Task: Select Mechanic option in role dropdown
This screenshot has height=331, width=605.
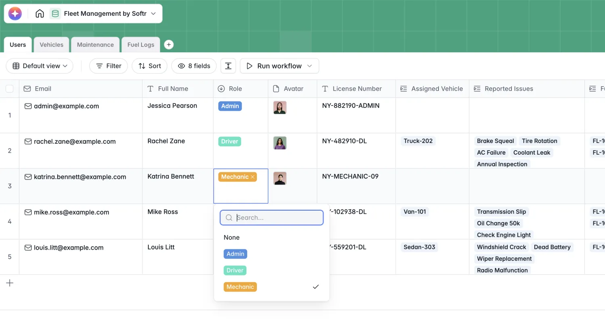Action: point(240,287)
